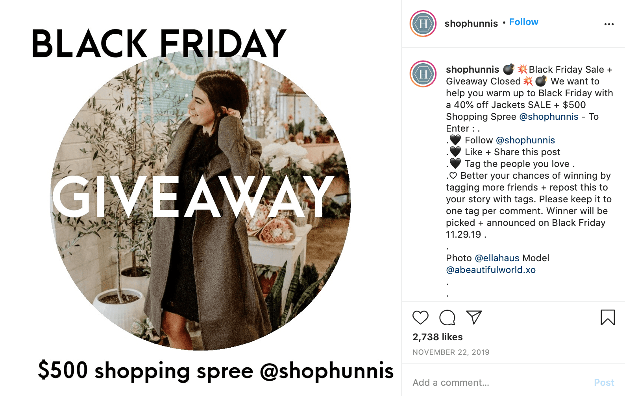This screenshot has width=625, height=396.
Task: Like the post with heart icon
Action: coord(420,317)
